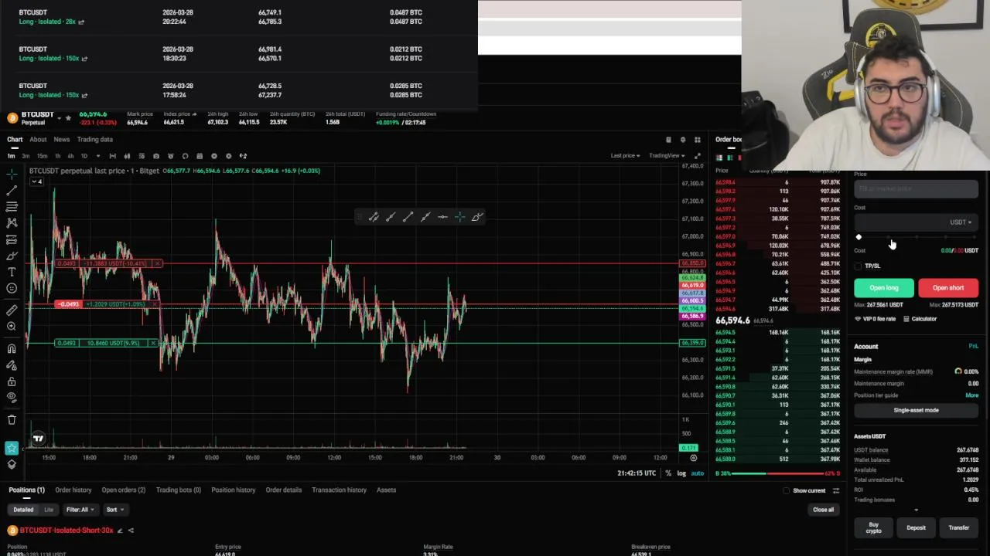Open the Calculator tool
Viewport: 990px width, 556px height.
[920, 319]
